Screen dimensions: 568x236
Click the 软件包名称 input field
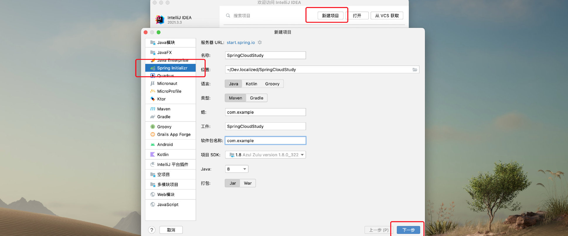266,141
